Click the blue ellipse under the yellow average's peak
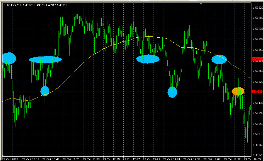The height and width of the screenshot is (161, 264). 148,59
